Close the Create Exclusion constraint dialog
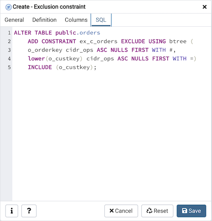 pos(204,7)
